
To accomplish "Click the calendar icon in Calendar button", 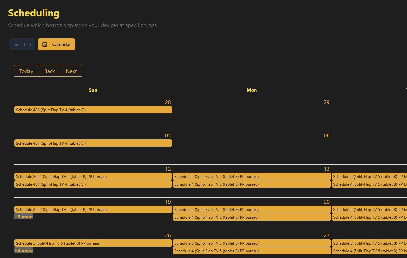I will tap(45, 44).
